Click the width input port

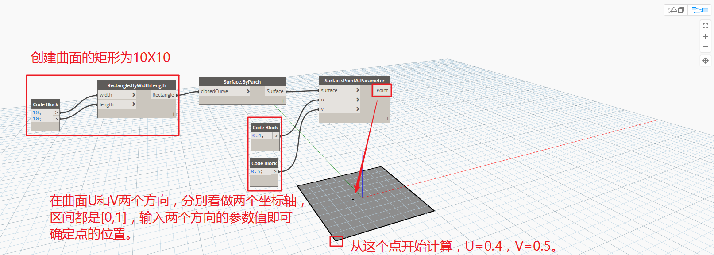tap(116, 95)
